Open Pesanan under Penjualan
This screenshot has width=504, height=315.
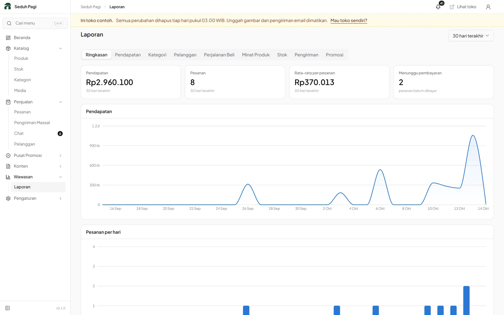point(22,112)
